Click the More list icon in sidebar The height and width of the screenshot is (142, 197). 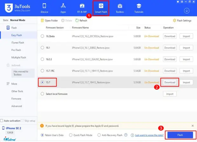click(x=8, y=84)
